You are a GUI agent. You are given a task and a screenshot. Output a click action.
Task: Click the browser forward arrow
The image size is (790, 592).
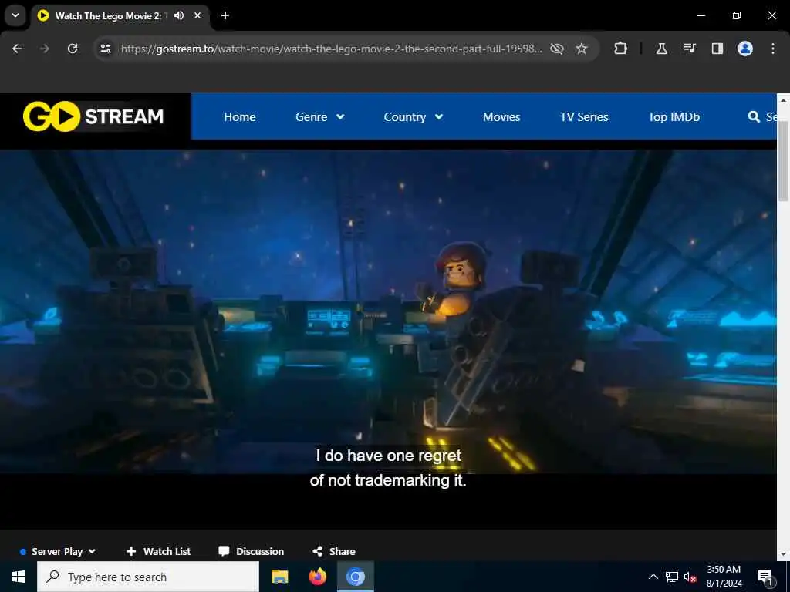(x=45, y=49)
